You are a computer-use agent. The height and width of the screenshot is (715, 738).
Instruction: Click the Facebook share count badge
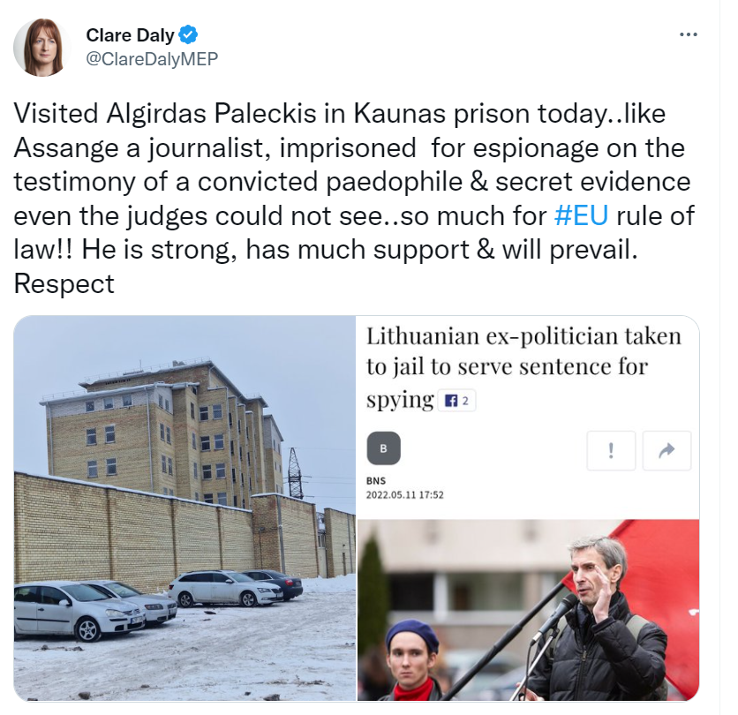tap(456, 401)
